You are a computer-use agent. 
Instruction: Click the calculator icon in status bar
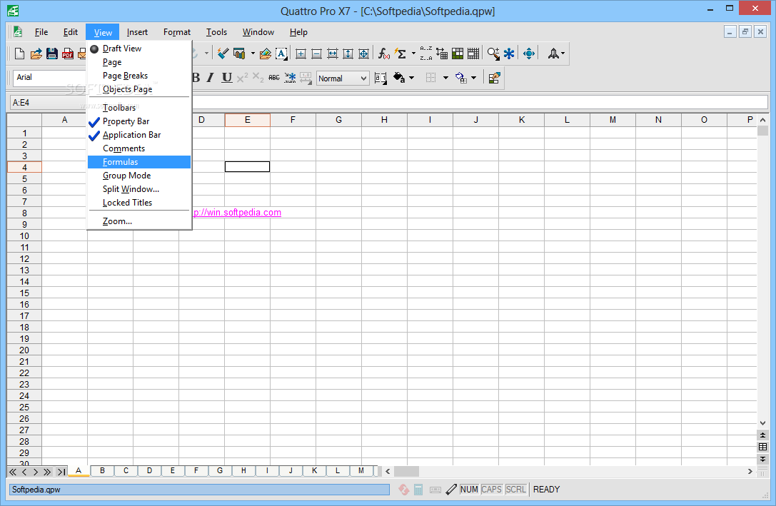tap(418, 490)
